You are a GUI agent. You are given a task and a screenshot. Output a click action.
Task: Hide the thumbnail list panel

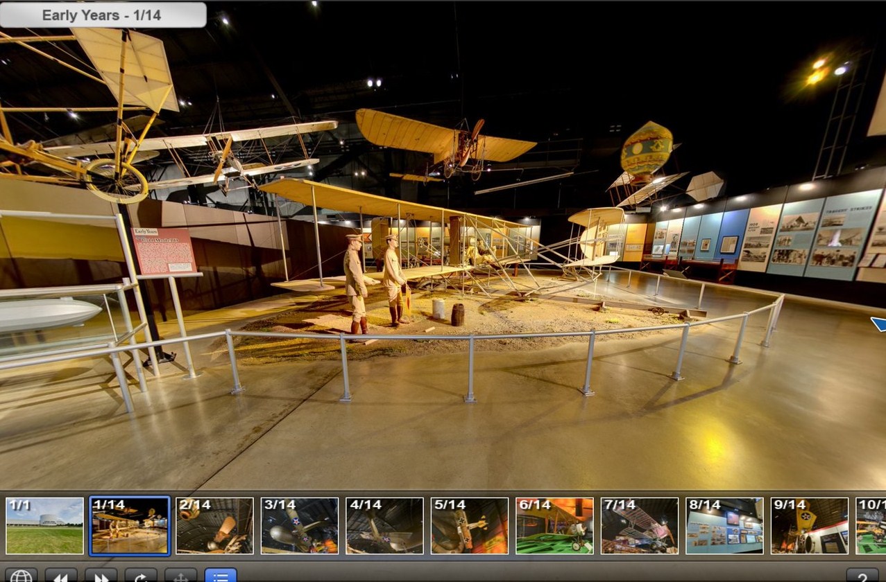pos(221,576)
